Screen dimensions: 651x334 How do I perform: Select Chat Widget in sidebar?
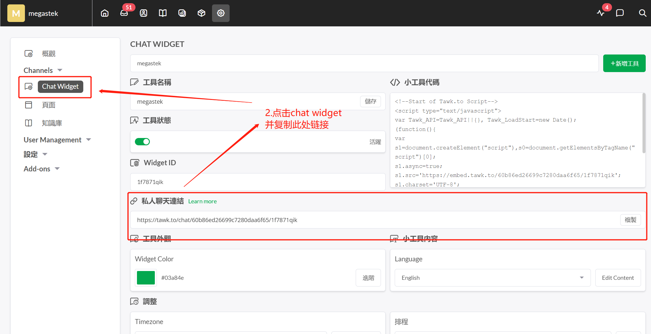[60, 87]
